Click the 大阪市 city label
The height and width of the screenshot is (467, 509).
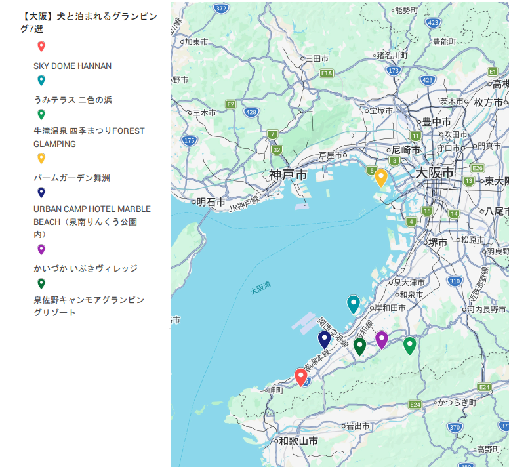tap(434, 173)
